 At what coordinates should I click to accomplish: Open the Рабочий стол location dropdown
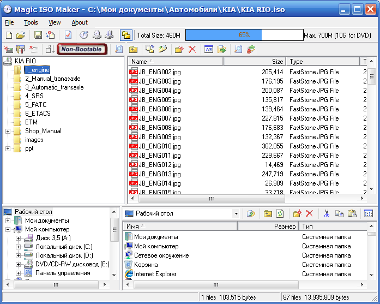coord(236,214)
